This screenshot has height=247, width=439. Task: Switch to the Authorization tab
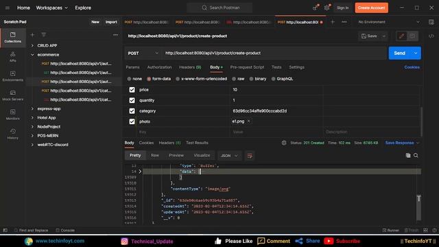[x=159, y=67]
